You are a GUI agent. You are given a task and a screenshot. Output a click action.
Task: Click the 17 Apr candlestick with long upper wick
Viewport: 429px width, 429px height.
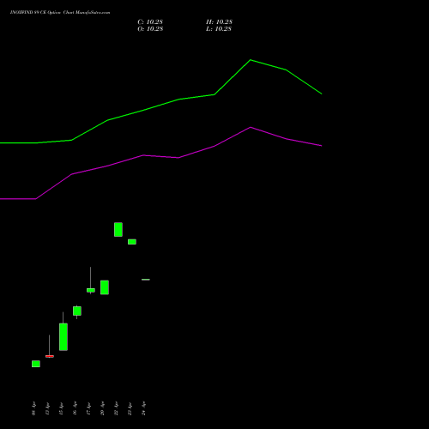coord(91,290)
